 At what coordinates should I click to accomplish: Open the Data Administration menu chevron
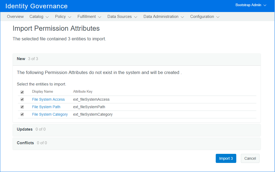coord(182,17)
